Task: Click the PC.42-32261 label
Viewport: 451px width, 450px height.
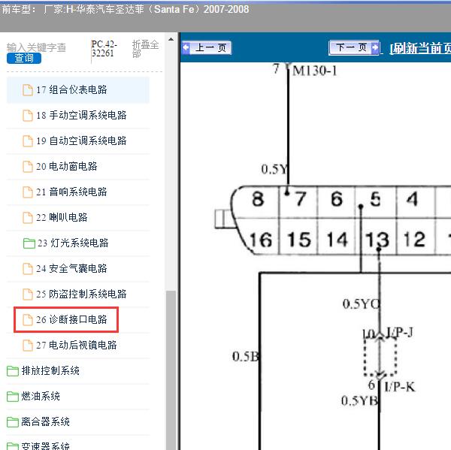Action: [104, 49]
